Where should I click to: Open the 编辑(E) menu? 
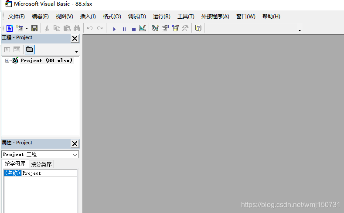coord(40,17)
